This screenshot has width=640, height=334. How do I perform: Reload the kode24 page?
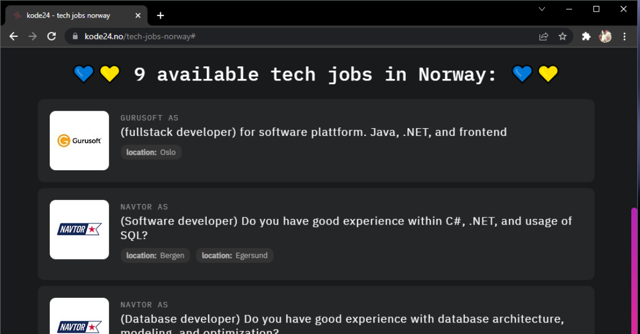click(52, 36)
